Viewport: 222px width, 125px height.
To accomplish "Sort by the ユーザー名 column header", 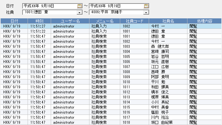I will point(70,21).
